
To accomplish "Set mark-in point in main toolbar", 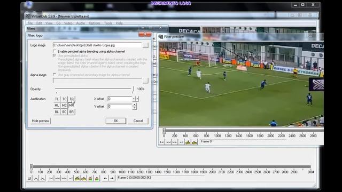I will (x=105, y=178).
